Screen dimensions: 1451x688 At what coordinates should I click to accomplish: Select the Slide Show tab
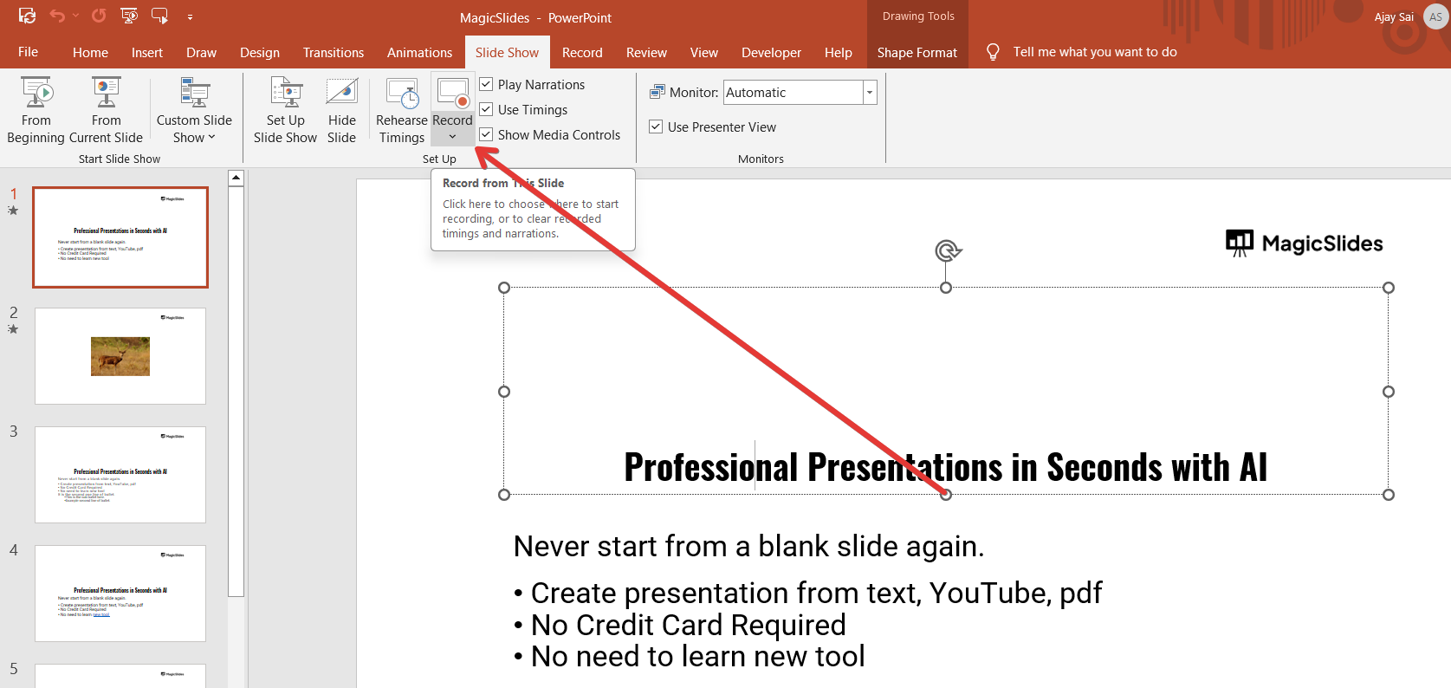click(507, 52)
